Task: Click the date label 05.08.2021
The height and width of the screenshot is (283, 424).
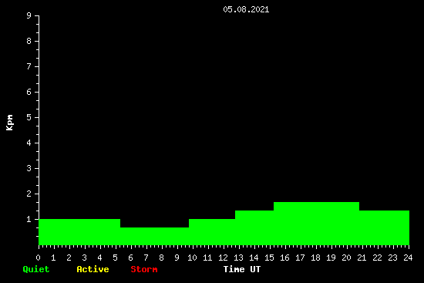Action: [x=246, y=9]
